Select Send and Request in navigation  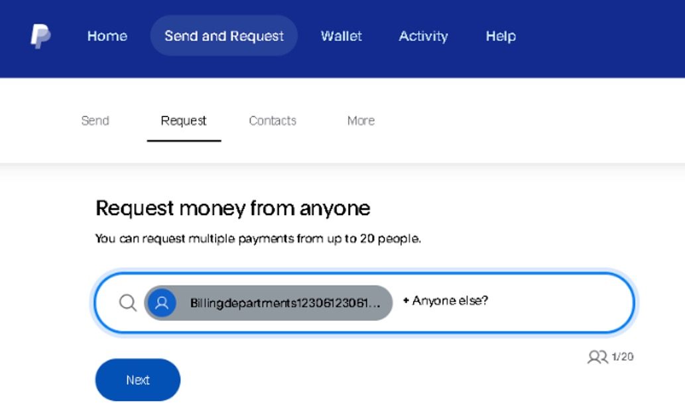(x=224, y=36)
